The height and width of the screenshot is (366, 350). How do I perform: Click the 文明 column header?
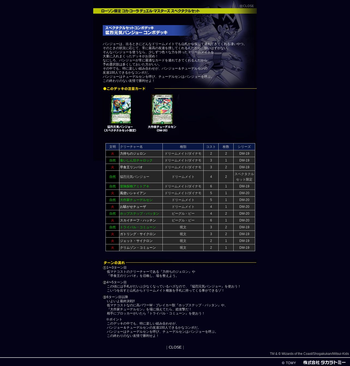(112, 147)
